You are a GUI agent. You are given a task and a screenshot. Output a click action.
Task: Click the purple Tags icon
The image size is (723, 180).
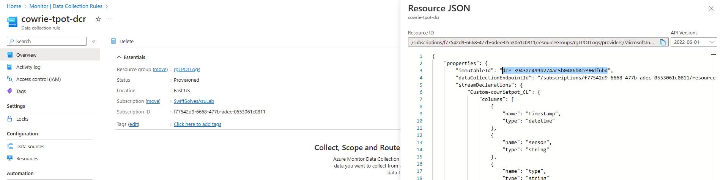tap(10, 91)
